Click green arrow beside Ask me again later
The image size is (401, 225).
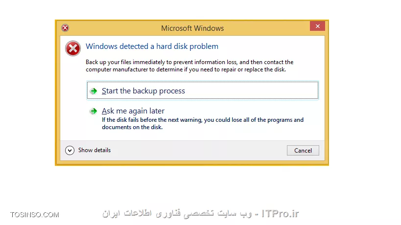(94, 111)
